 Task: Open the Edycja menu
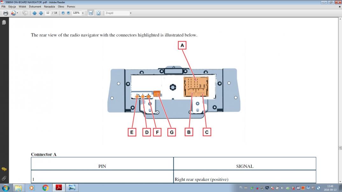coord(12,7)
